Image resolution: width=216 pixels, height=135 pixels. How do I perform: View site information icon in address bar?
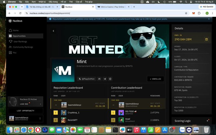(27, 13)
